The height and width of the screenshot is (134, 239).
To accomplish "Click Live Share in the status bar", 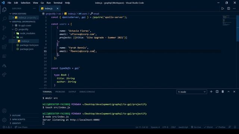I will [21, 127].
